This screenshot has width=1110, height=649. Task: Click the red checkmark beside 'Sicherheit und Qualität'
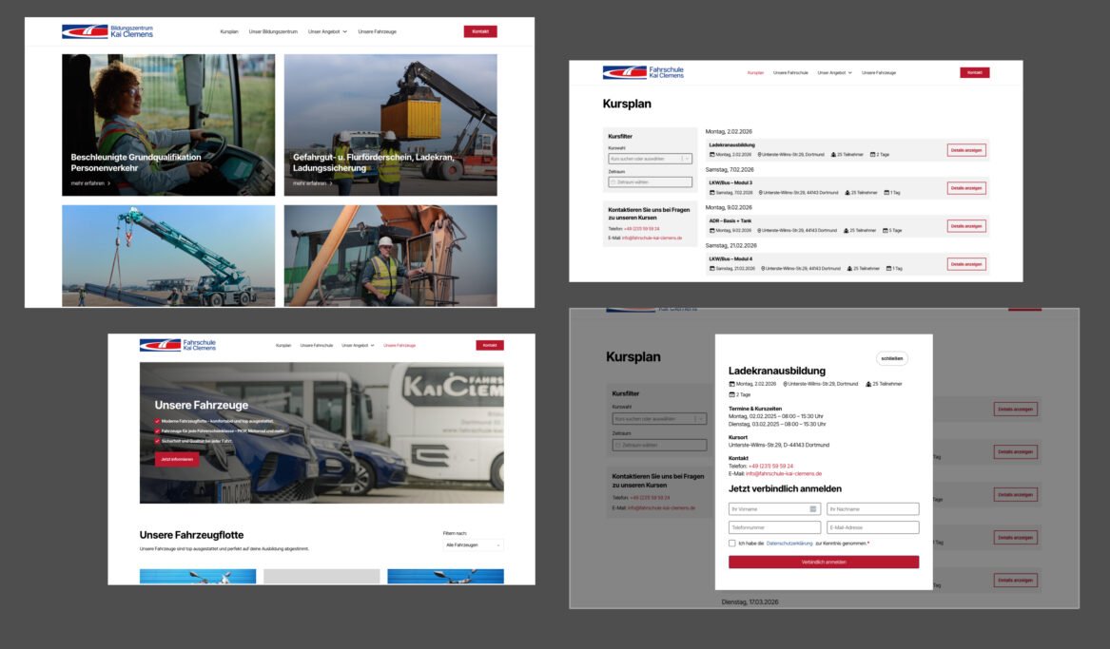tap(157, 441)
